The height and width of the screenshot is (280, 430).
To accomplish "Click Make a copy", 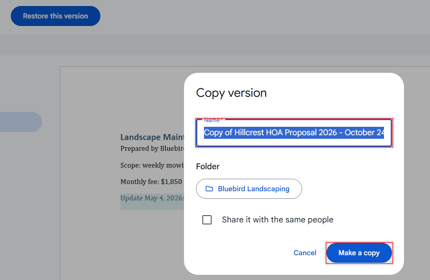I will coord(359,253).
